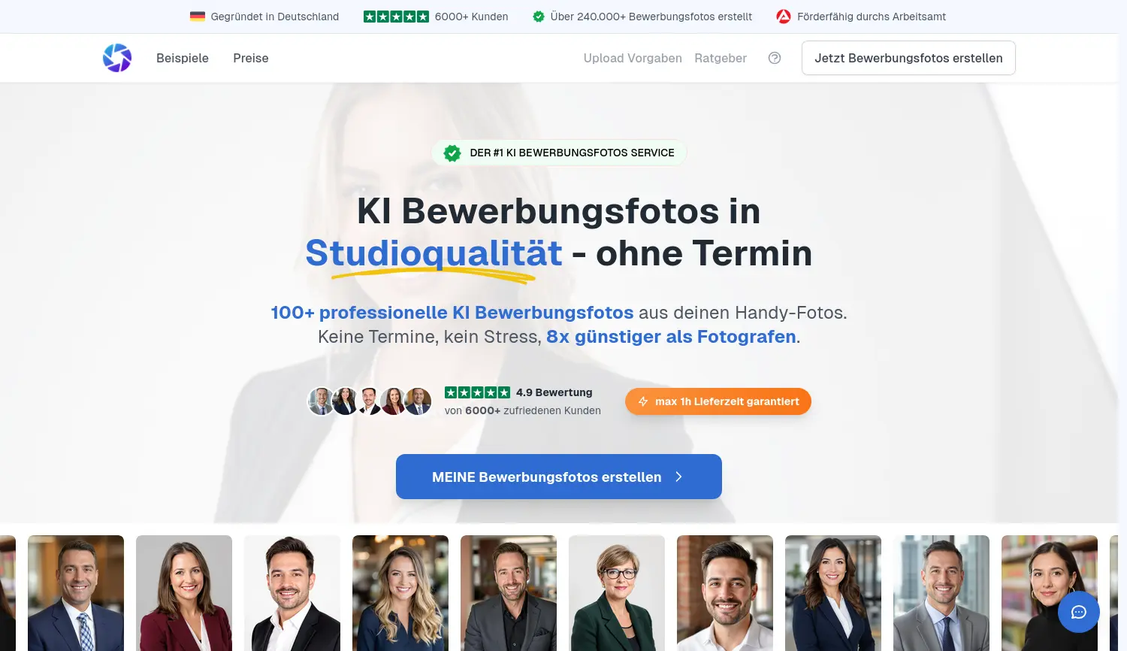Image resolution: width=1127 pixels, height=651 pixels.
Task: Select the man in front of brick wall photo
Action: (725, 592)
